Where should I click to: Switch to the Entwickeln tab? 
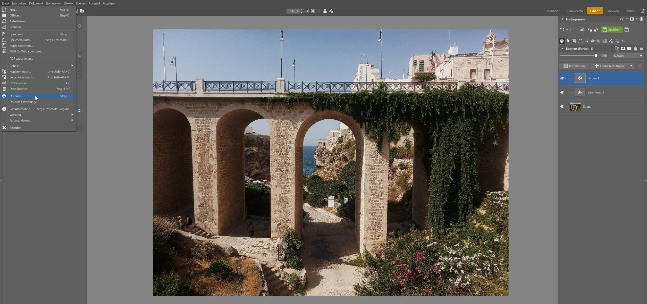click(575, 11)
